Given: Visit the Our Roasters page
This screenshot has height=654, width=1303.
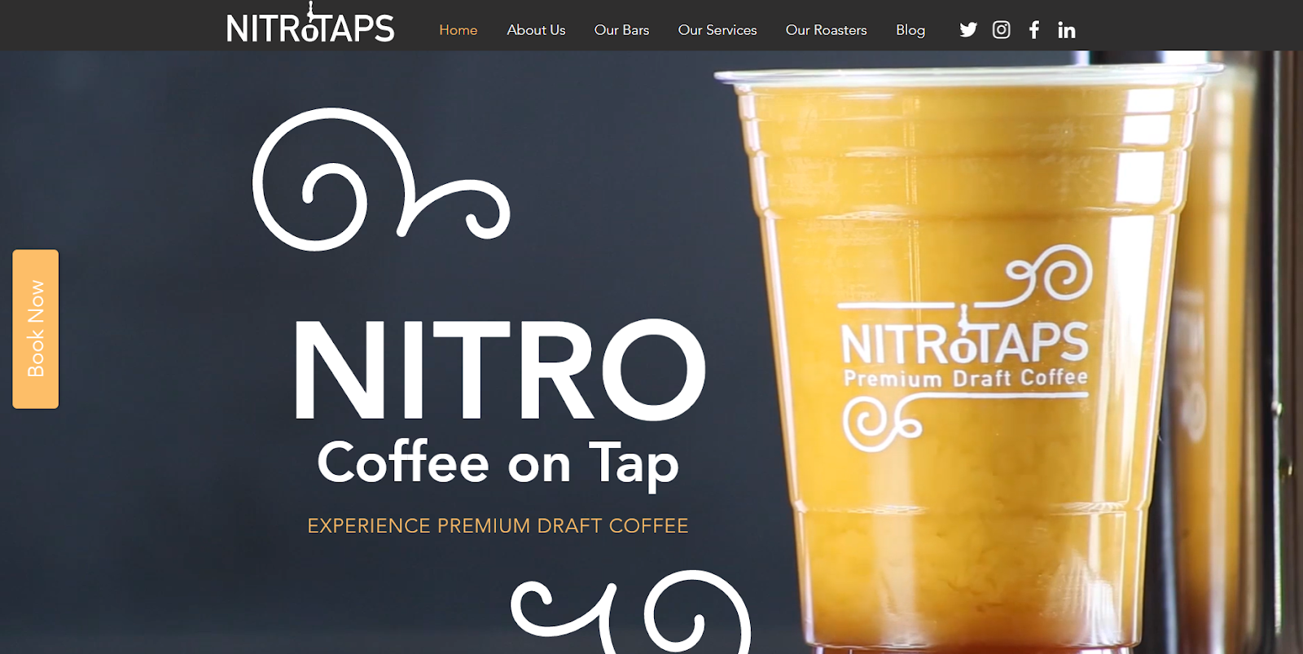Looking at the screenshot, I should tap(826, 30).
